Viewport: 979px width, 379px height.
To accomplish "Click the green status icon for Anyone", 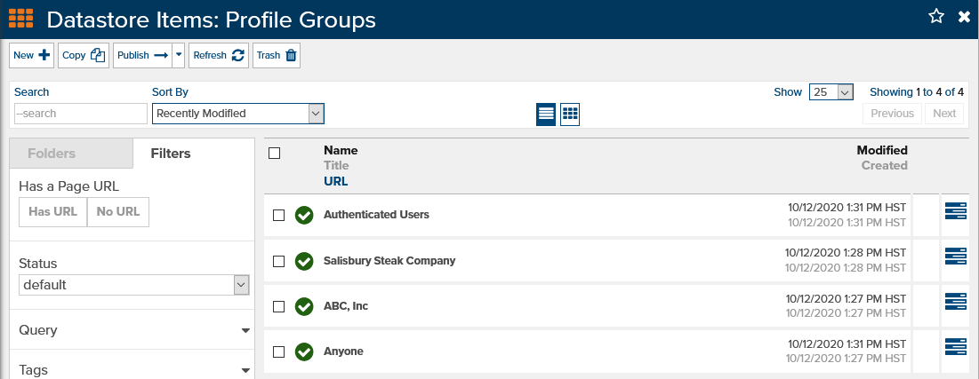I will (x=304, y=352).
